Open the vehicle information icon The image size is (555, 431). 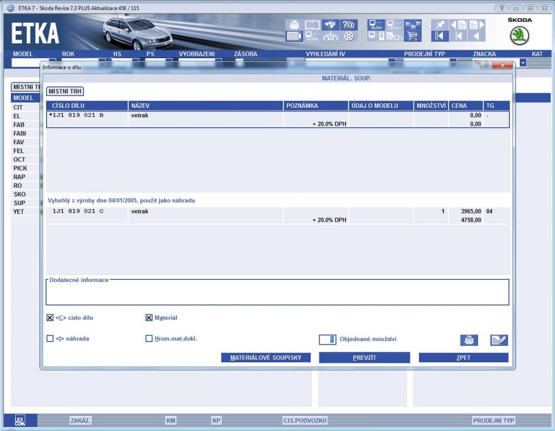pyautogui.click(x=330, y=36)
